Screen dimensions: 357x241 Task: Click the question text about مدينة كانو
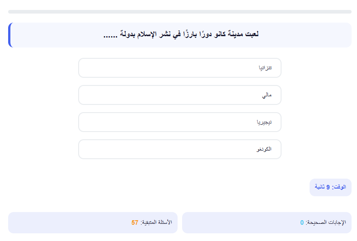181,34
